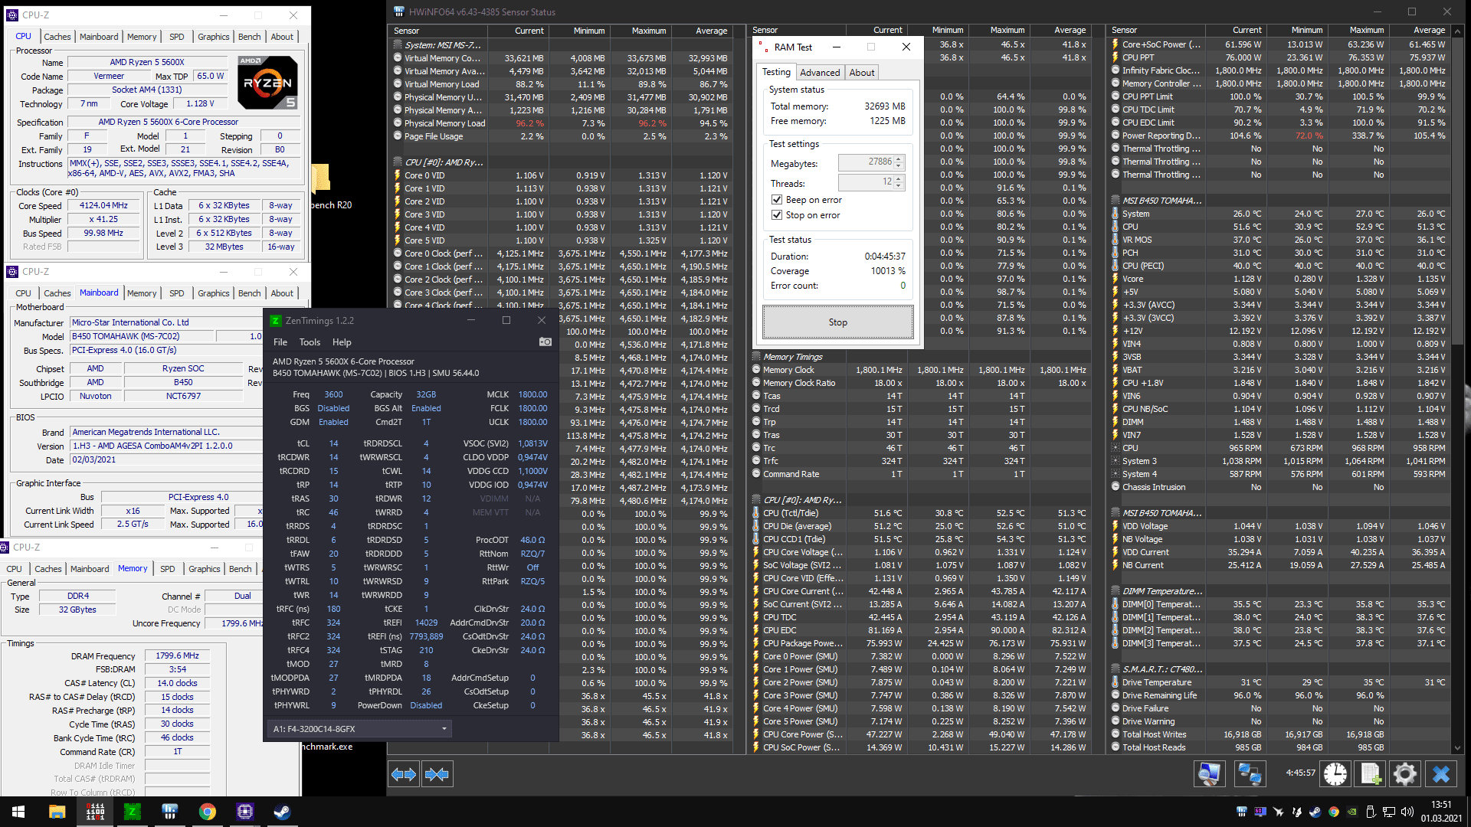Click Steam icon in system tray

1315,812
